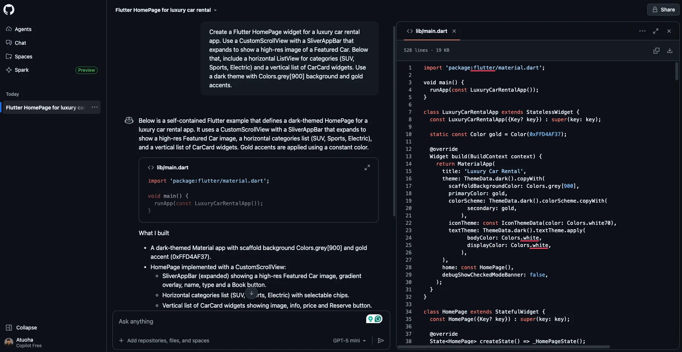Click the plus to add repositories

pyautogui.click(x=121, y=340)
